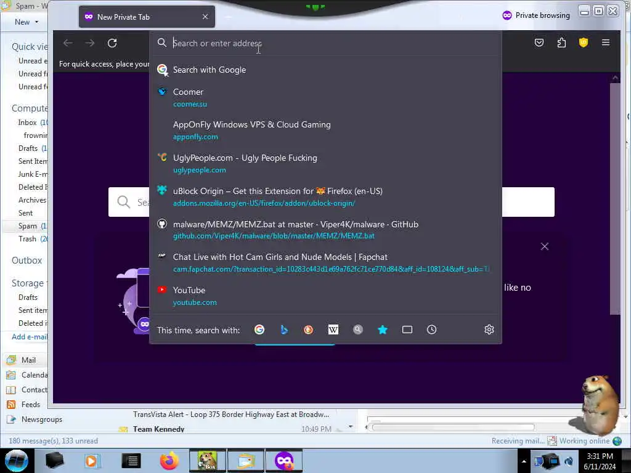Open the New dropdown in mail window
631x473 pixels.
(26, 22)
